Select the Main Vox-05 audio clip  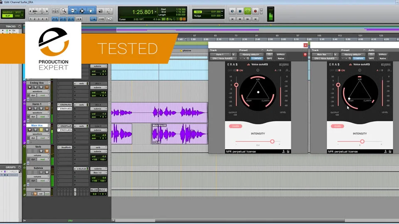[180, 134]
